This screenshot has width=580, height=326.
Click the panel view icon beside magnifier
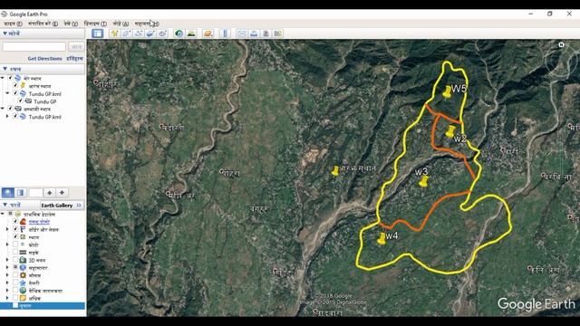pos(20,193)
